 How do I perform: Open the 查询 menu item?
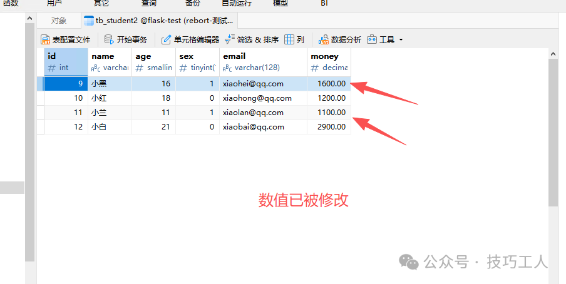point(149,3)
